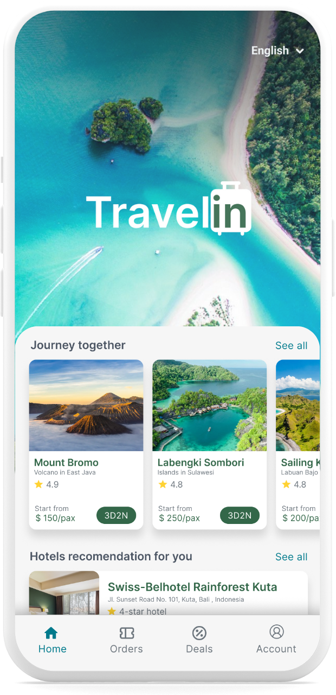Tap the Orders ticket icon
The width and height of the screenshot is (336, 695).
127,633
